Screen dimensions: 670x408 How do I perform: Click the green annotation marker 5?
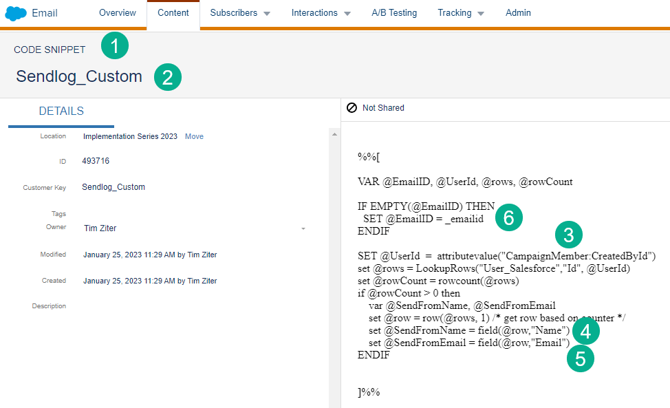click(580, 358)
